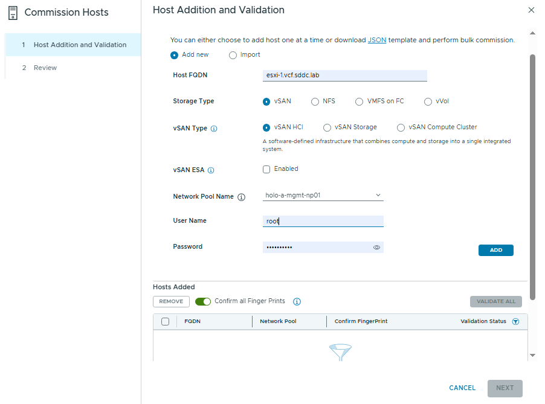Open the JSON template link
Screen dimensions: 545x404
click(377, 40)
